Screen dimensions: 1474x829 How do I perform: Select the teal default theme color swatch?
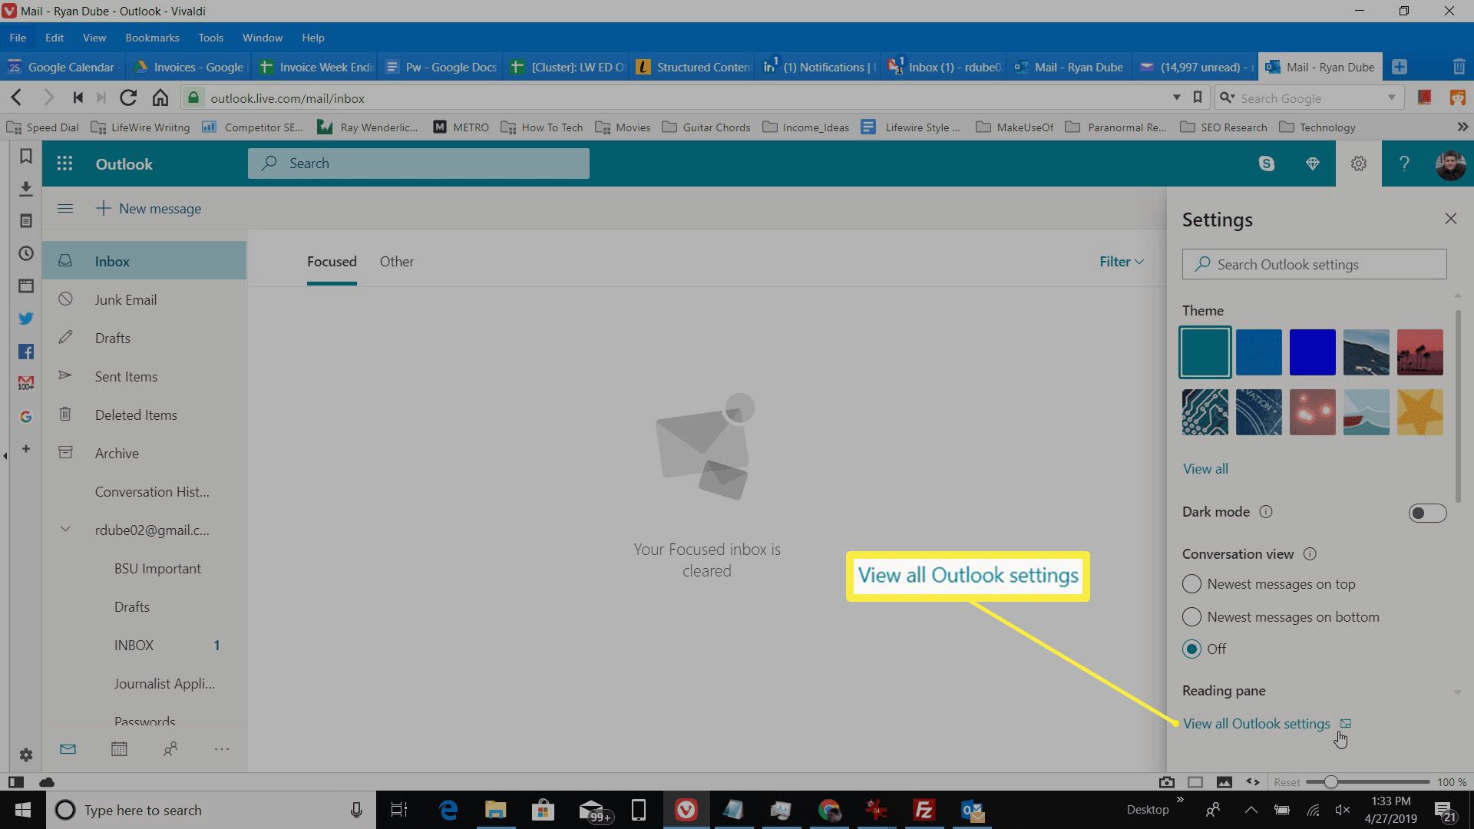pos(1206,352)
